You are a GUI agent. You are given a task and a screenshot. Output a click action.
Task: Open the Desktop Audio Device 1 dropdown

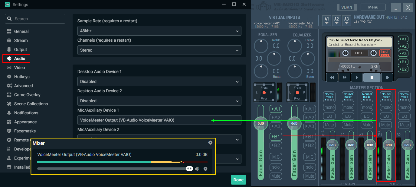159,81
